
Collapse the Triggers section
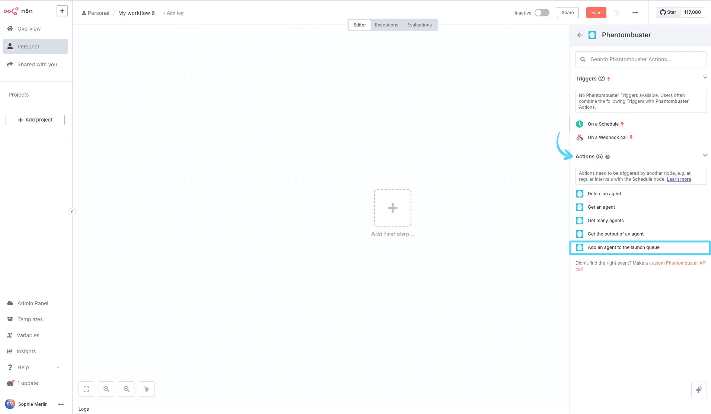[x=705, y=78]
